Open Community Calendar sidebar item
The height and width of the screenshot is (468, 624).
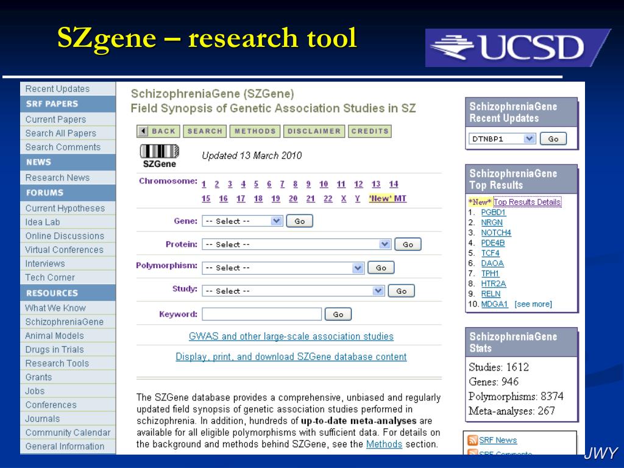pyautogui.click(x=68, y=433)
